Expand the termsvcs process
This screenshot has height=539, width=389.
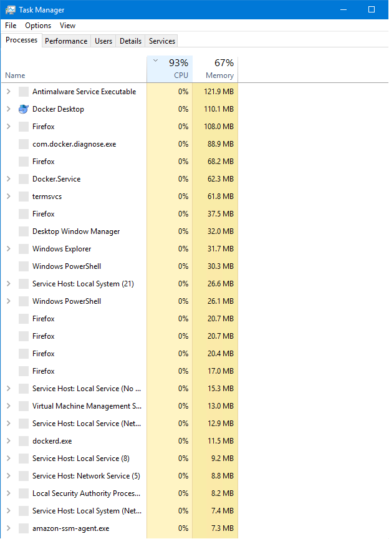tap(9, 197)
